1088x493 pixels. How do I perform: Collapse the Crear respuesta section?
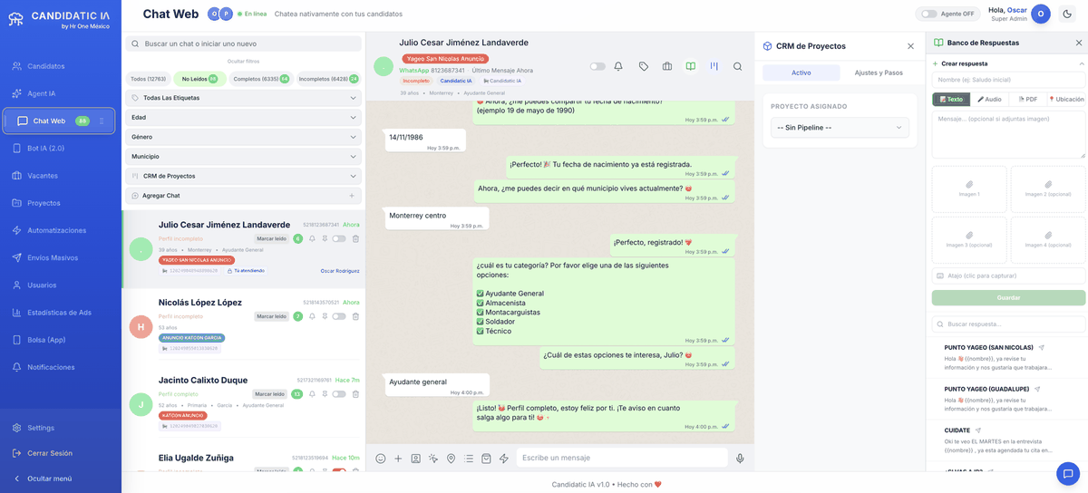pyautogui.click(x=1082, y=63)
